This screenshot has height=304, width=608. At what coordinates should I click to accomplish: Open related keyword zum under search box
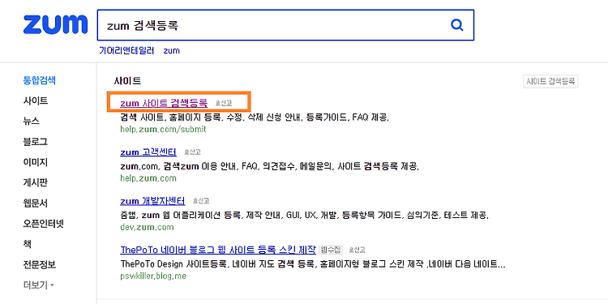point(171,50)
